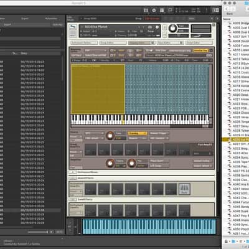Toggle Phase Invert in amplifier

[x=159, y=161]
